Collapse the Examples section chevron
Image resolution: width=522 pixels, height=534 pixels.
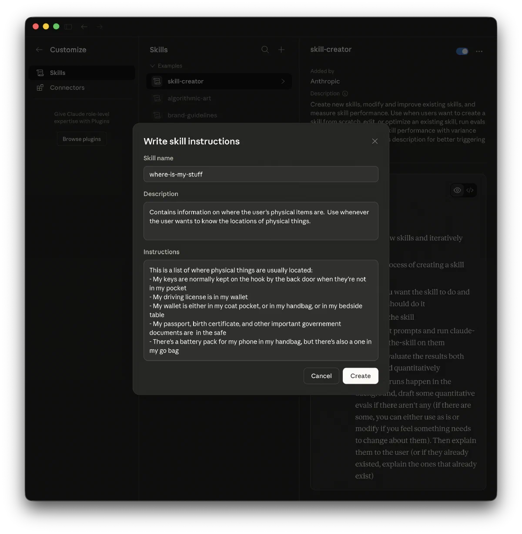[152, 66]
